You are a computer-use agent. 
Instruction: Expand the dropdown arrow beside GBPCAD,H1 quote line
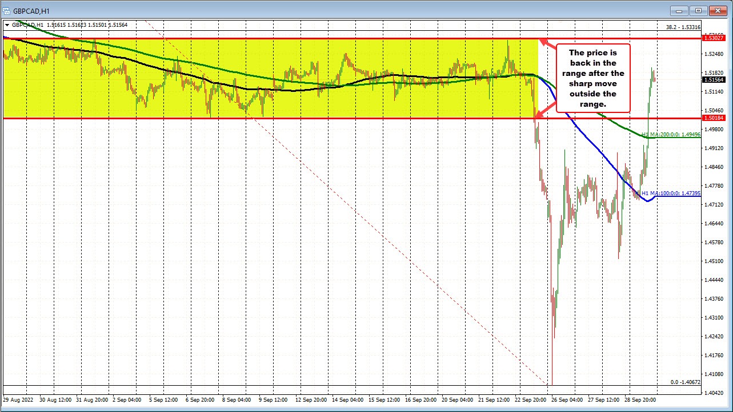coord(6,25)
